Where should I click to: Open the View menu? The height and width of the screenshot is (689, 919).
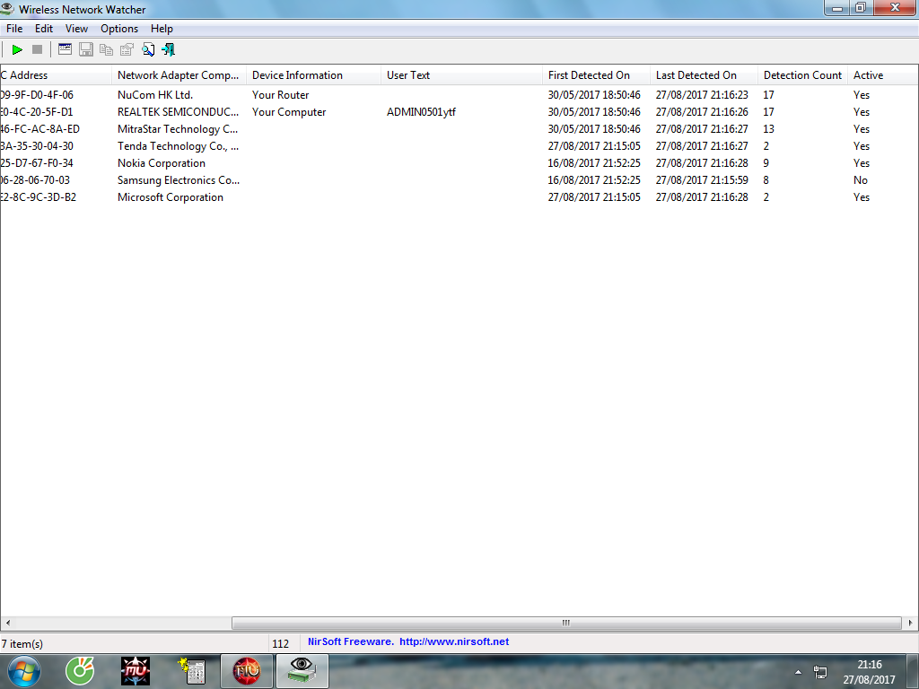tap(76, 29)
